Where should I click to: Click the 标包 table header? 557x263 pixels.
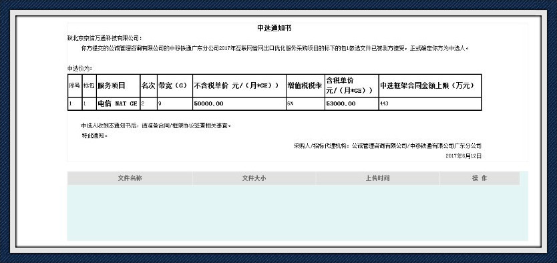pos(89,85)
